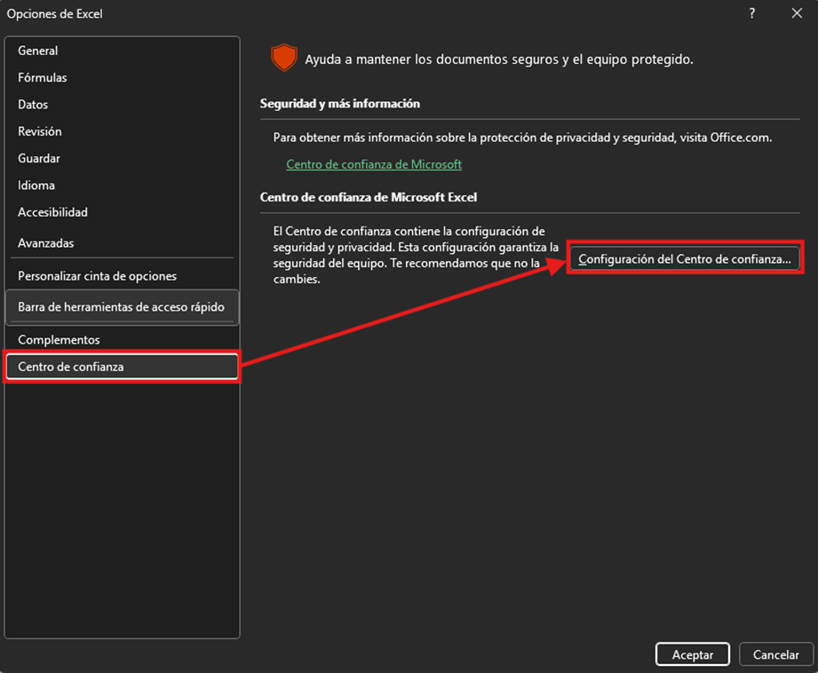Open the Complementos section
This screenshot has width=818, height=673.
pos(59,340)
